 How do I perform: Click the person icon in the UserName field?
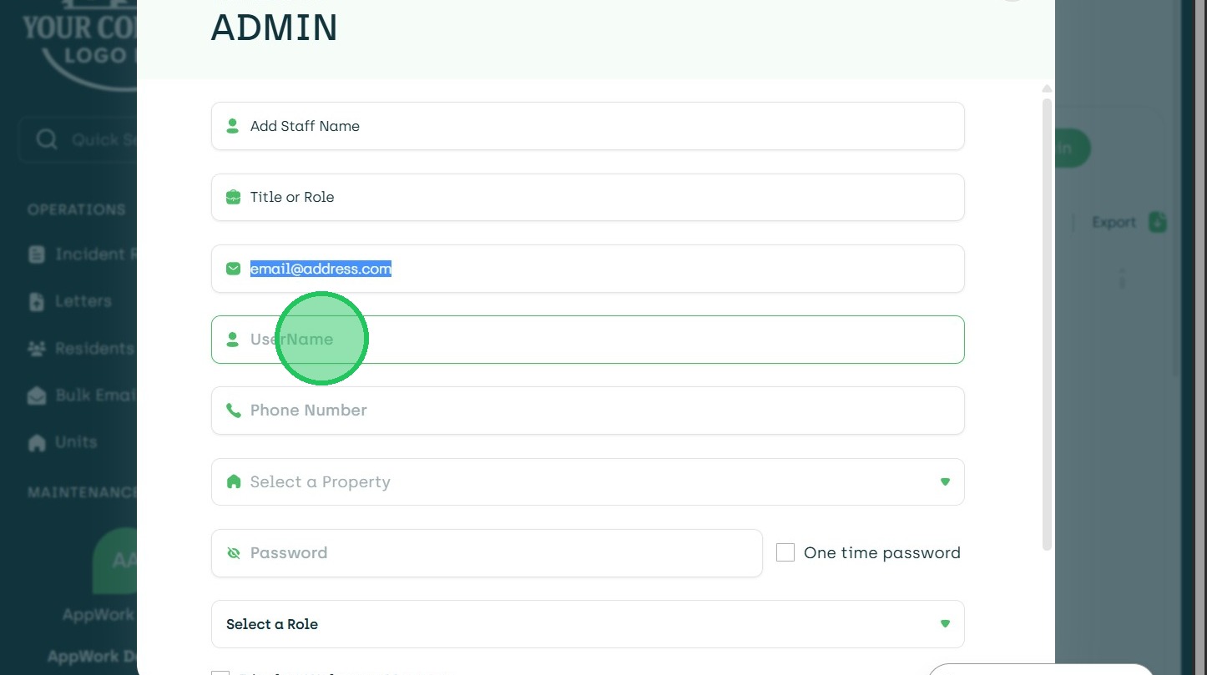[233, 340]
